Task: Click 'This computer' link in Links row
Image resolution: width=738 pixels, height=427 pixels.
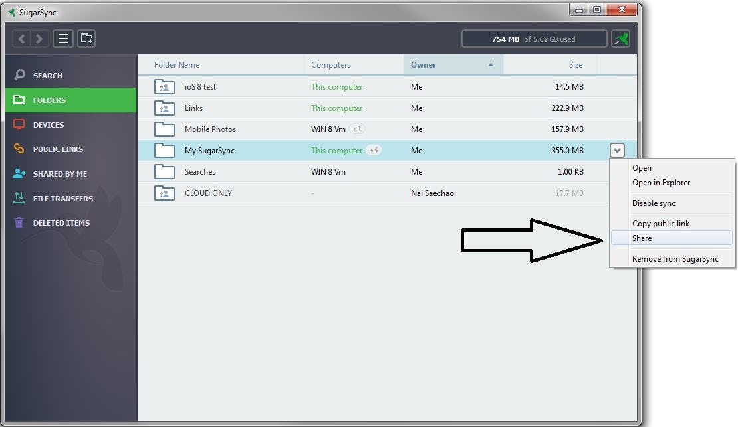Action: coord(336,108)
